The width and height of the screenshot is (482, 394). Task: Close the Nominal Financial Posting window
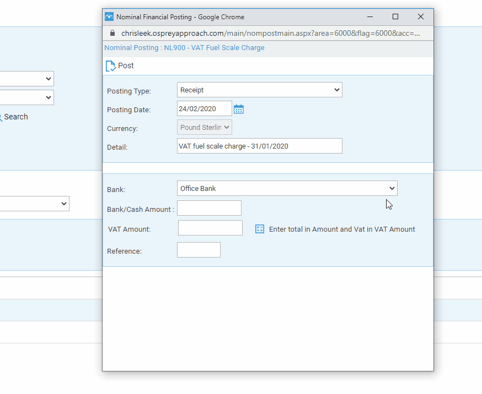click(421, 17)
